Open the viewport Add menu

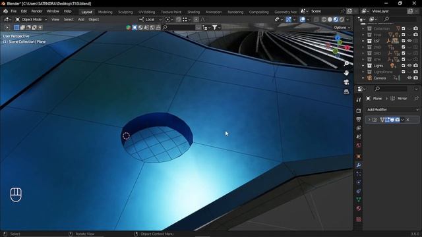pyautogui.click(x=81, y=20)
